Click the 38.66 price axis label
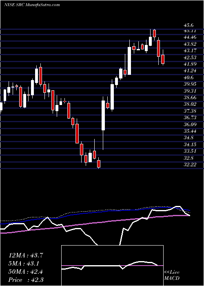The image size is (204, 286). tap(190, 98)
